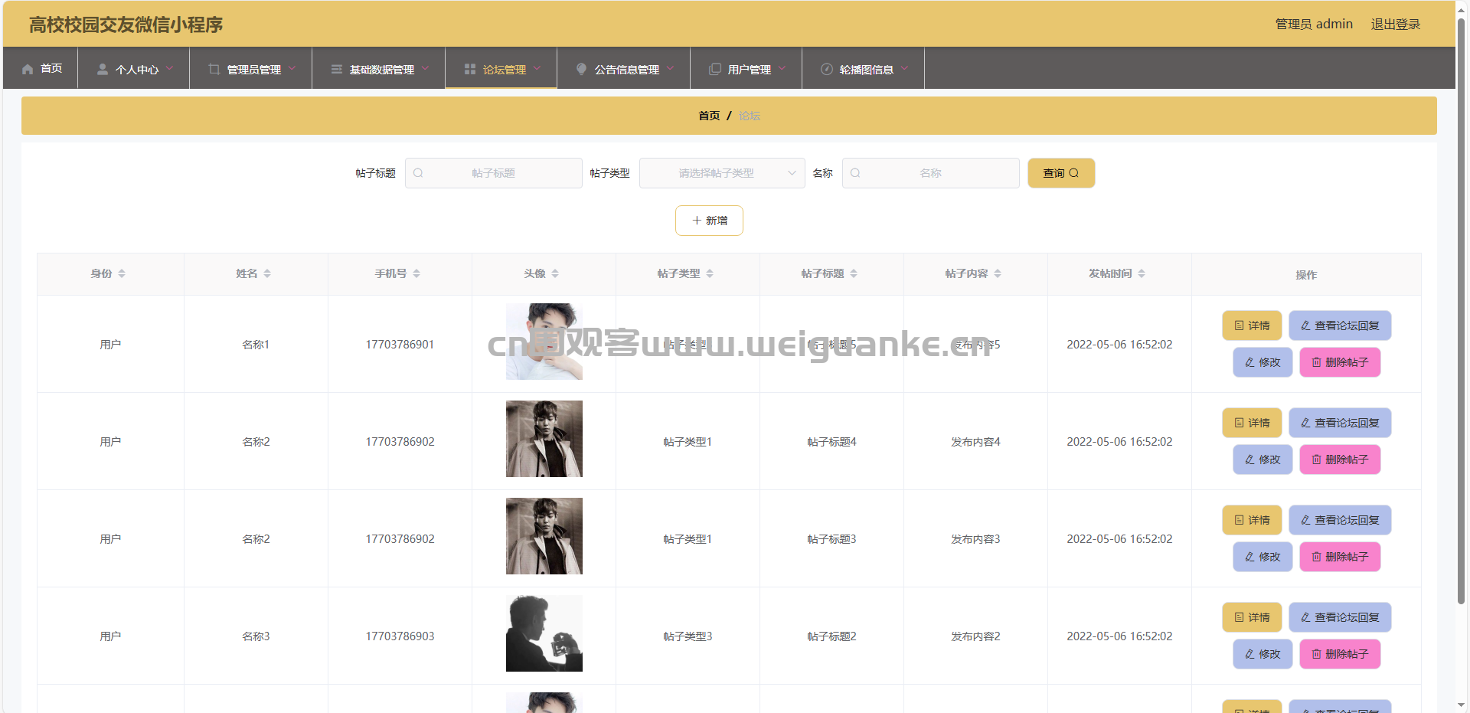Click the home icon in navigation bar
This screenshot has height=713, width=1470.
[28, 69]
